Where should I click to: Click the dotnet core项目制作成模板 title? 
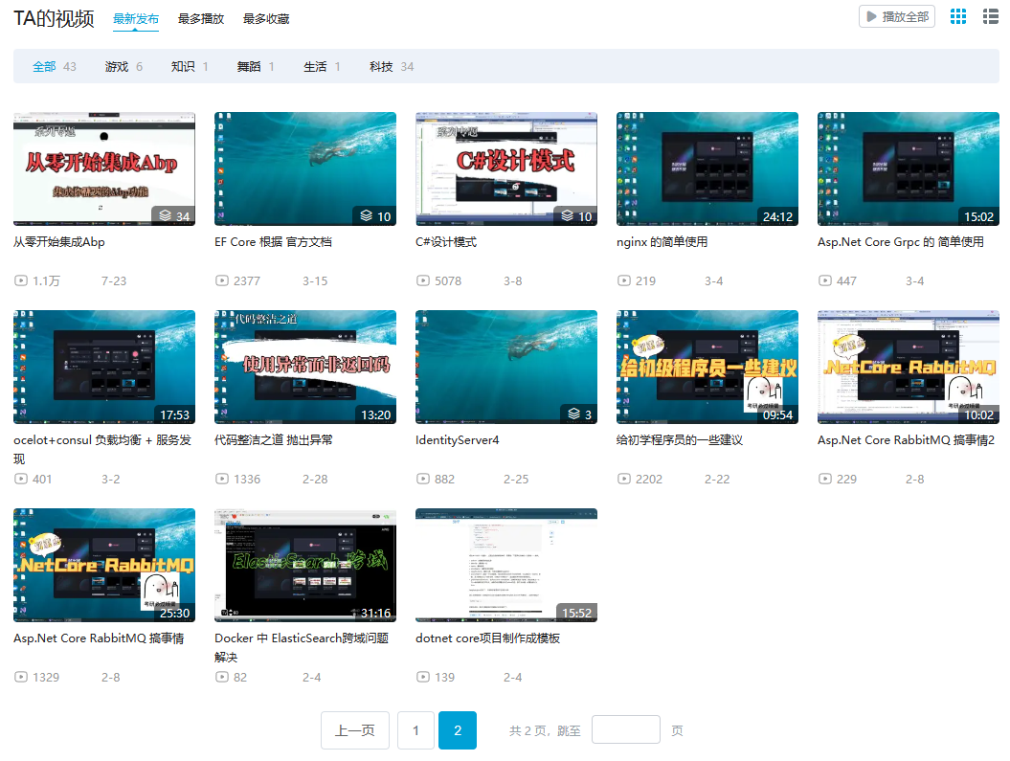tap(487, 638)
